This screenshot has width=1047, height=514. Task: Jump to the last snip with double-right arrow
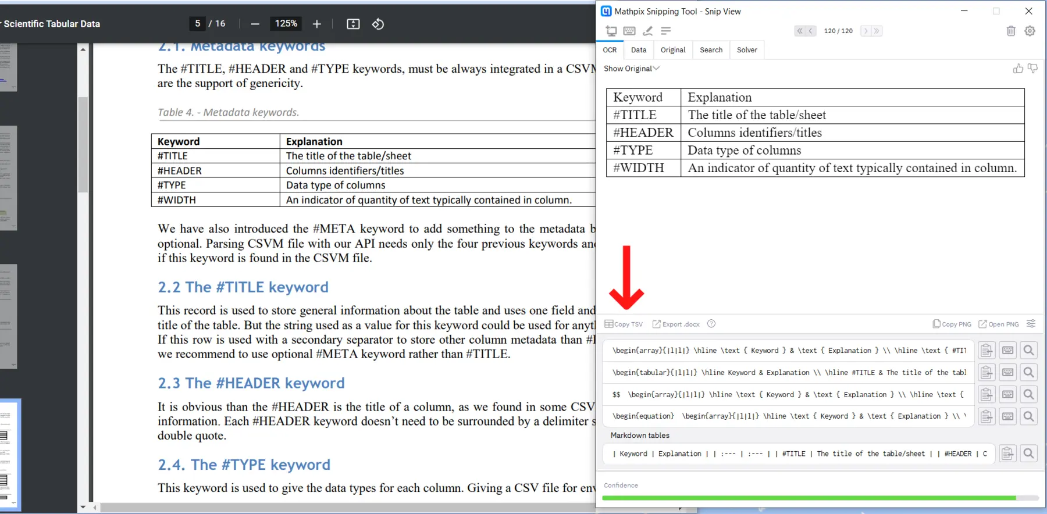pyautogui.click(x=877, y=31)
